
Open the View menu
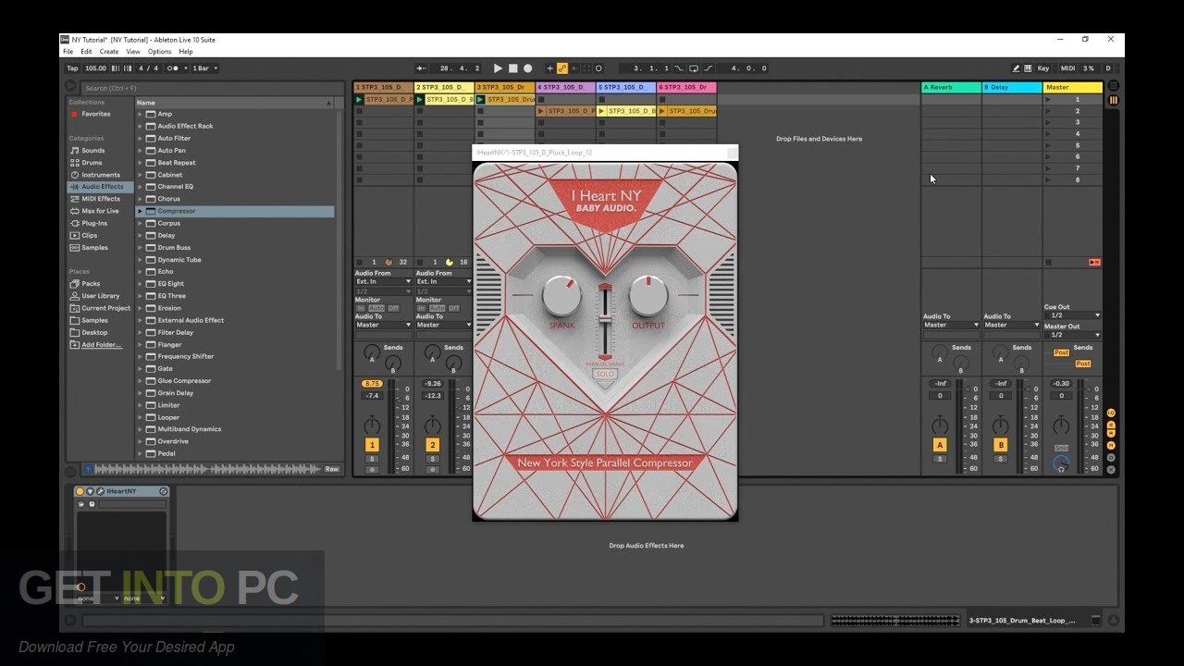pyautogui.click(x=133, y=52)
